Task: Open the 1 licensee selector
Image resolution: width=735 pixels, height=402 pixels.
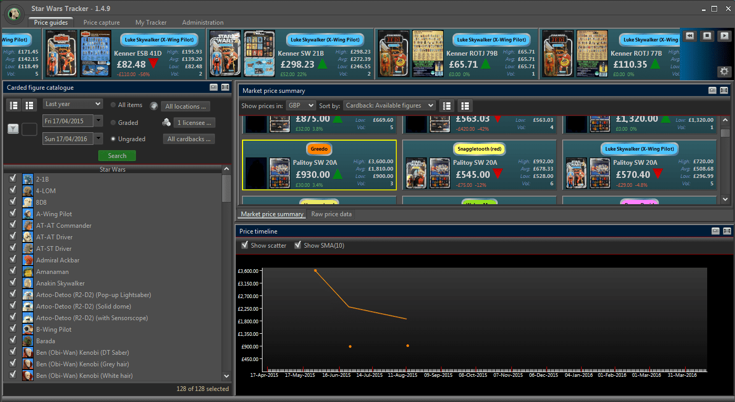Action: (x=194, y=122)
